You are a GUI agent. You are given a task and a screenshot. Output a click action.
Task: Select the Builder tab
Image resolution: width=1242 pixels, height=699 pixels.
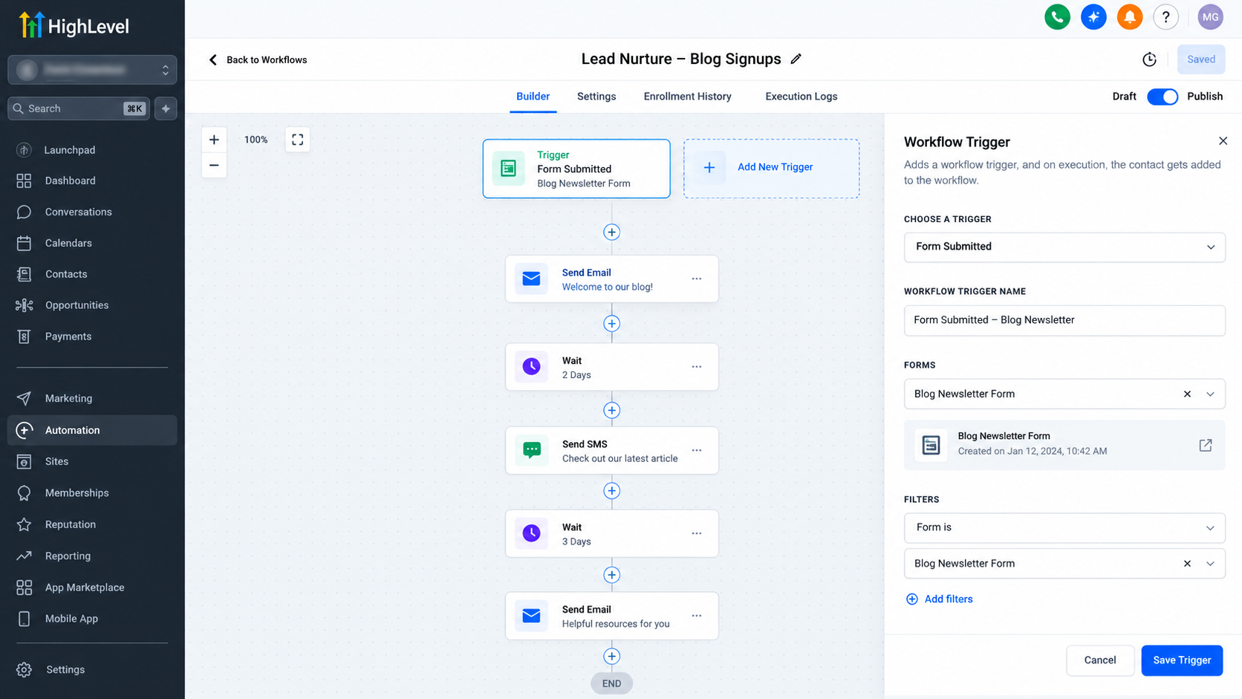tap(533, 97)
